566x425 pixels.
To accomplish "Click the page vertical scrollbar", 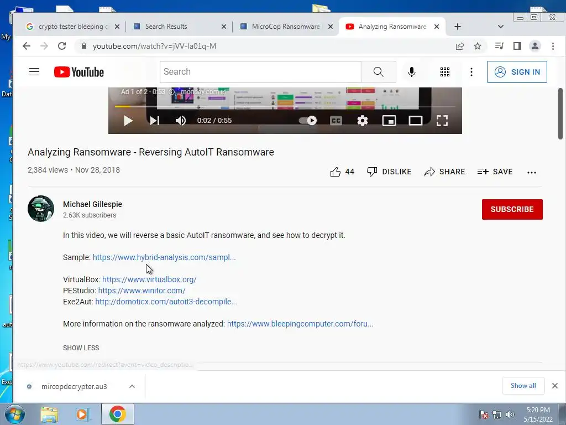I will click(560, 113).
